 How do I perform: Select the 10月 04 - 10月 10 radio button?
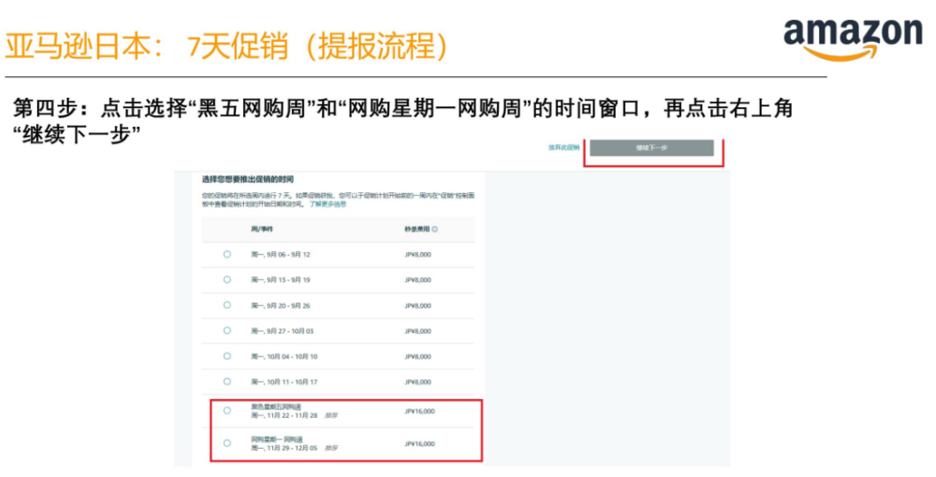227,356
